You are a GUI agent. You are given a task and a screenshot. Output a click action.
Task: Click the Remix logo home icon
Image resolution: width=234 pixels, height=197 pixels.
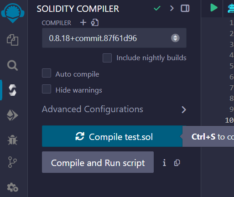coord(13,13)
